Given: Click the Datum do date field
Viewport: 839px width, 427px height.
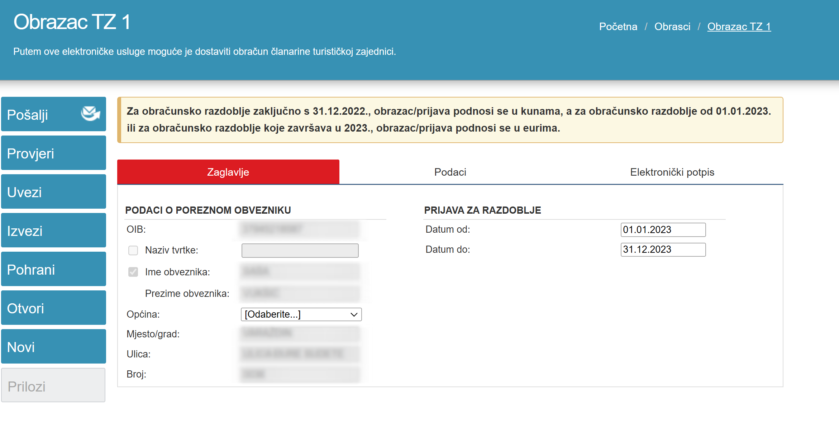Looking at the screenshot, I should [x=663, y=250].
